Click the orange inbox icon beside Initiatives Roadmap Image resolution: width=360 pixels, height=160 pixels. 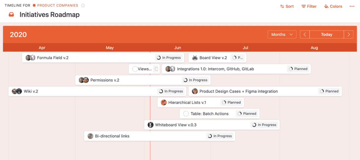coord(11,15)
